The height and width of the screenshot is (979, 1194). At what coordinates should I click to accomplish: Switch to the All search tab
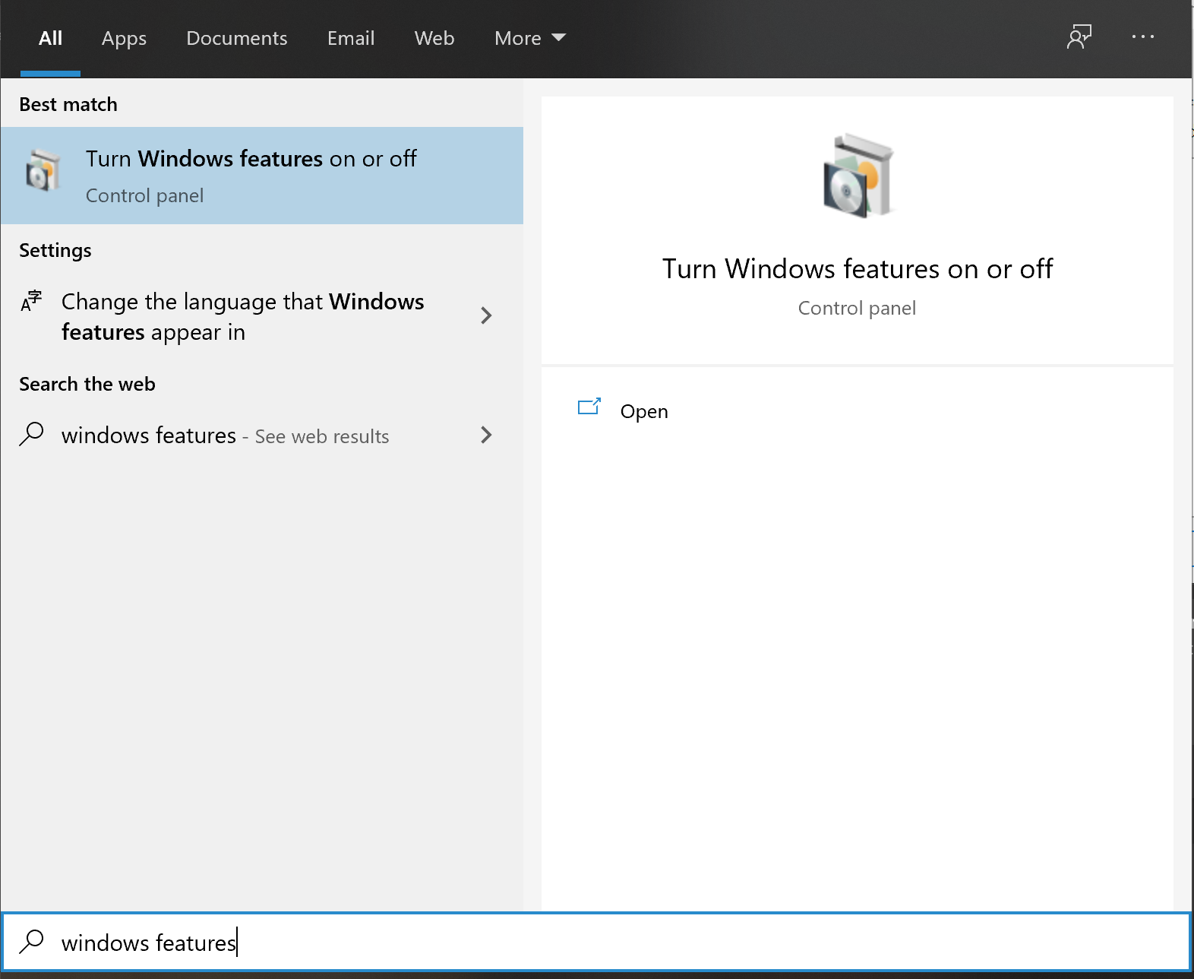50,38
